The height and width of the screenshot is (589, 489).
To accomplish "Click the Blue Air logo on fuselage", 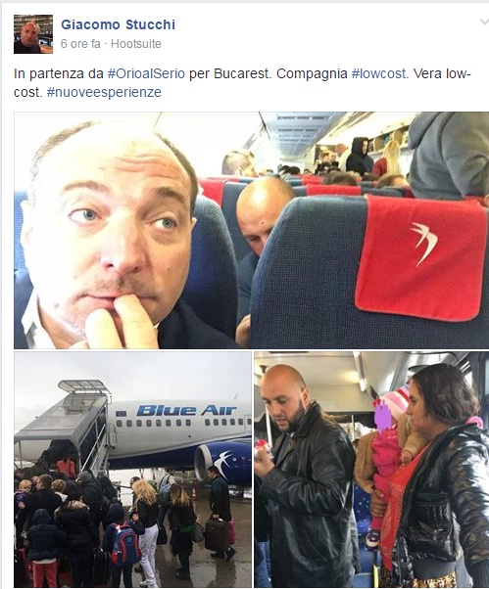I will pyautogui.click(x=186, y=410).
